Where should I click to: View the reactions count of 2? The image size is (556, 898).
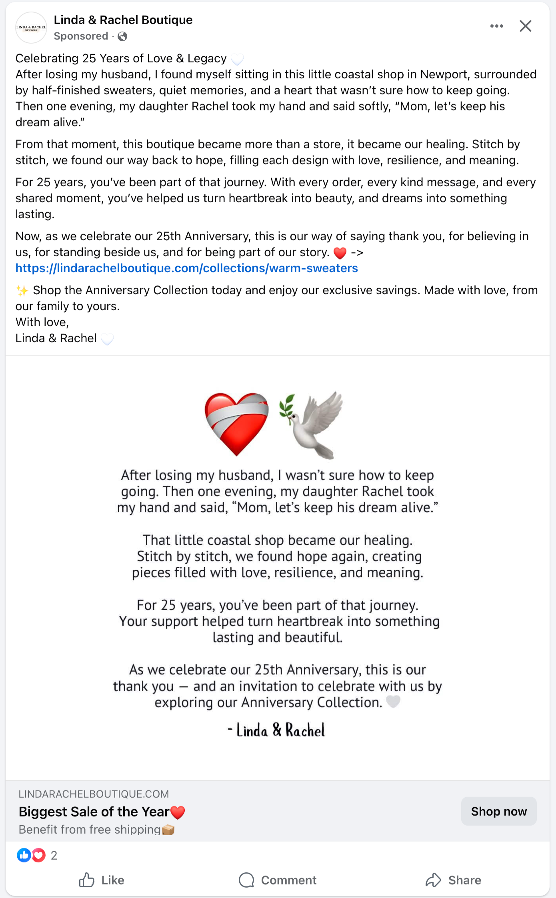(x=54, y=856)
